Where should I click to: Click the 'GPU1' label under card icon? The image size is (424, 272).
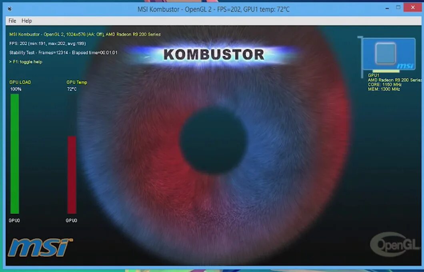coord(374,76)
